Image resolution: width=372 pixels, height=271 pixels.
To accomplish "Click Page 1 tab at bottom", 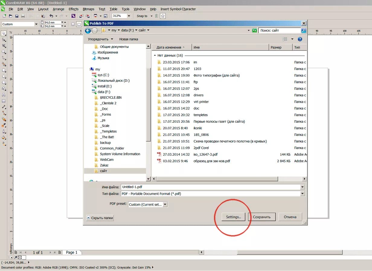I will coord(72,253).
